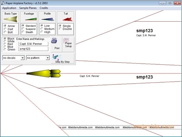The width and height of the screenshot is (182, 137).
Task: Click the printer icon to print
Action: point(54,41)
